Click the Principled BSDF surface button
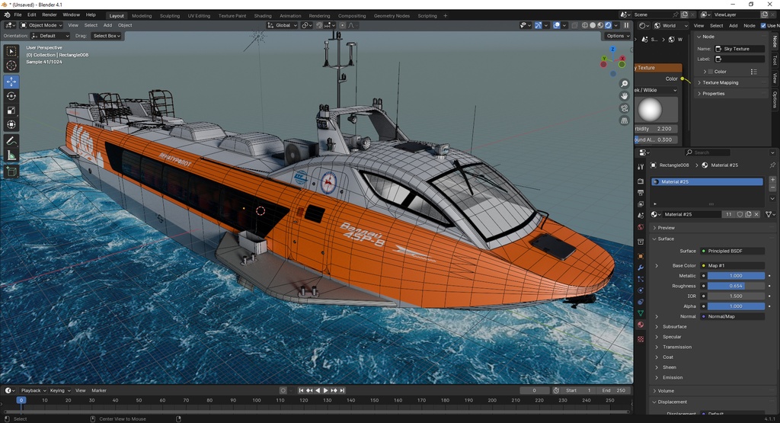Image resolution: width=780 pixels, height=423 pixels. pos(732,251)
